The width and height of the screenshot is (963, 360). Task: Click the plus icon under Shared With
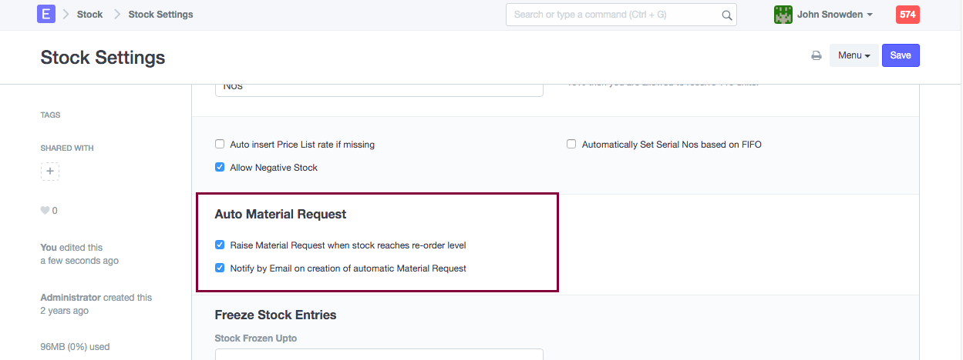50,171
